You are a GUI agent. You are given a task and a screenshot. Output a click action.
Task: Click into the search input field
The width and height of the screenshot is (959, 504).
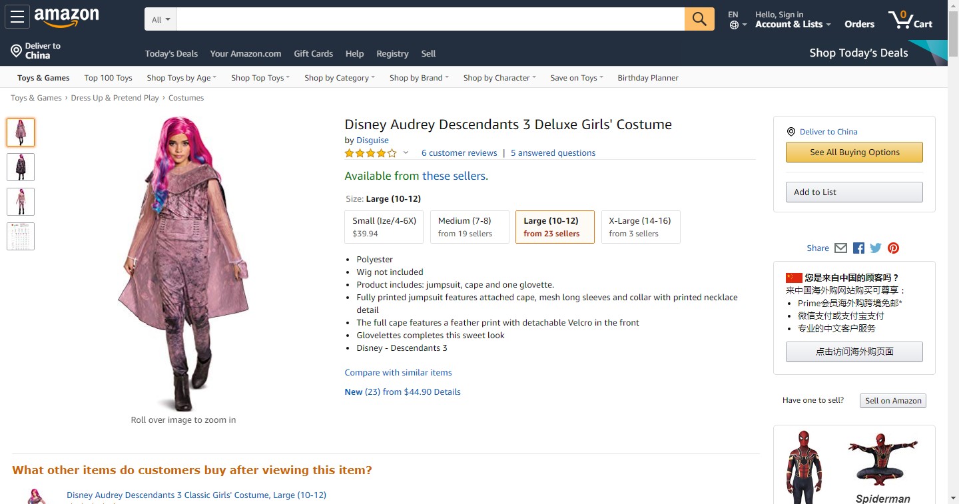click(430, 19)
